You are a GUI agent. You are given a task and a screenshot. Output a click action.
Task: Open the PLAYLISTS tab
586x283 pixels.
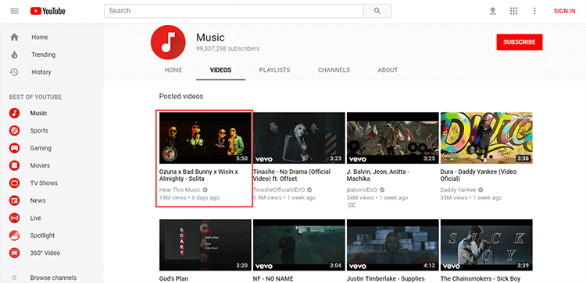pyautogui.click(x=275, y=69)
